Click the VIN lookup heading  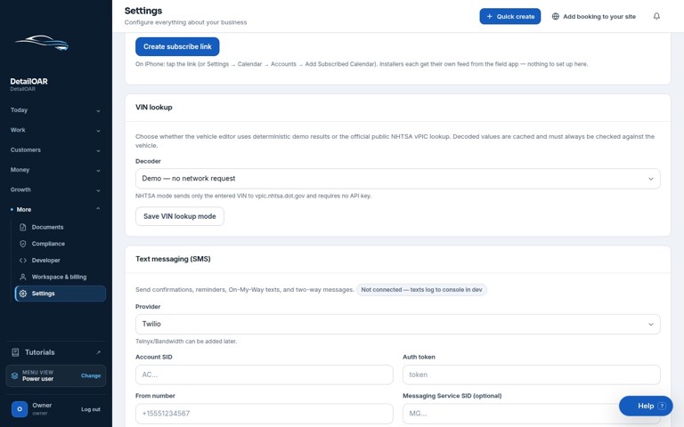pyautogui.click(x=153, y=107)
